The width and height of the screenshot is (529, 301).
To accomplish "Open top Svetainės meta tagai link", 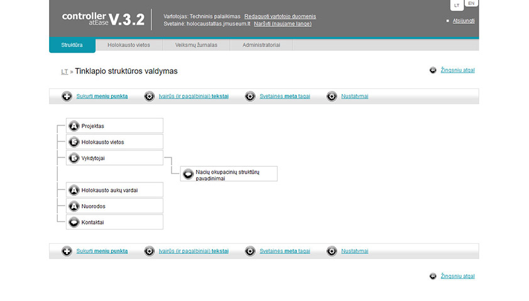I will pyautogui.click(x=285, y=97).
